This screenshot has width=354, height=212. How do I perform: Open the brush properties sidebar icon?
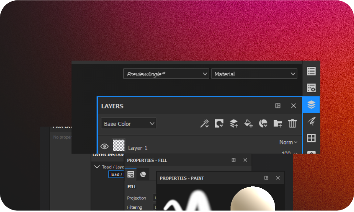point(311,121)
